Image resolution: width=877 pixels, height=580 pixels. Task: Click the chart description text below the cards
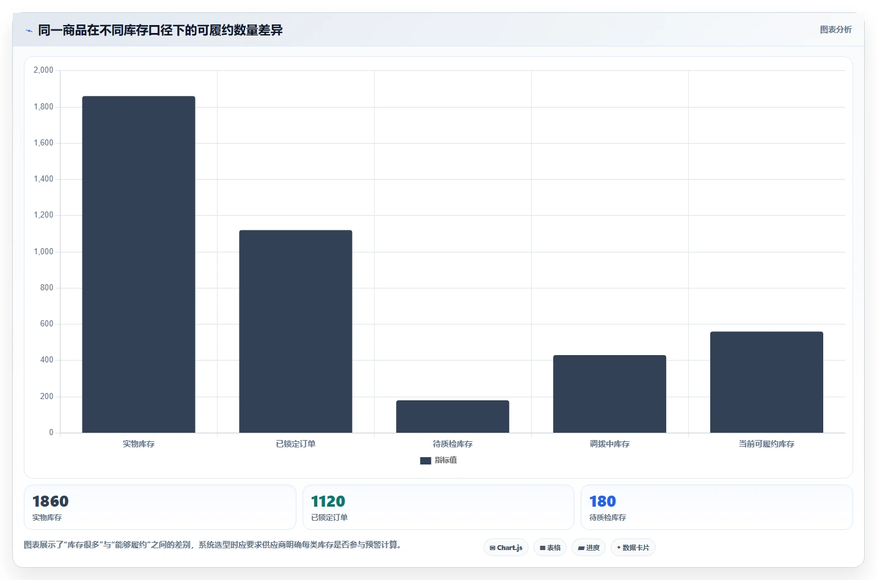click(x=215, y=545)
